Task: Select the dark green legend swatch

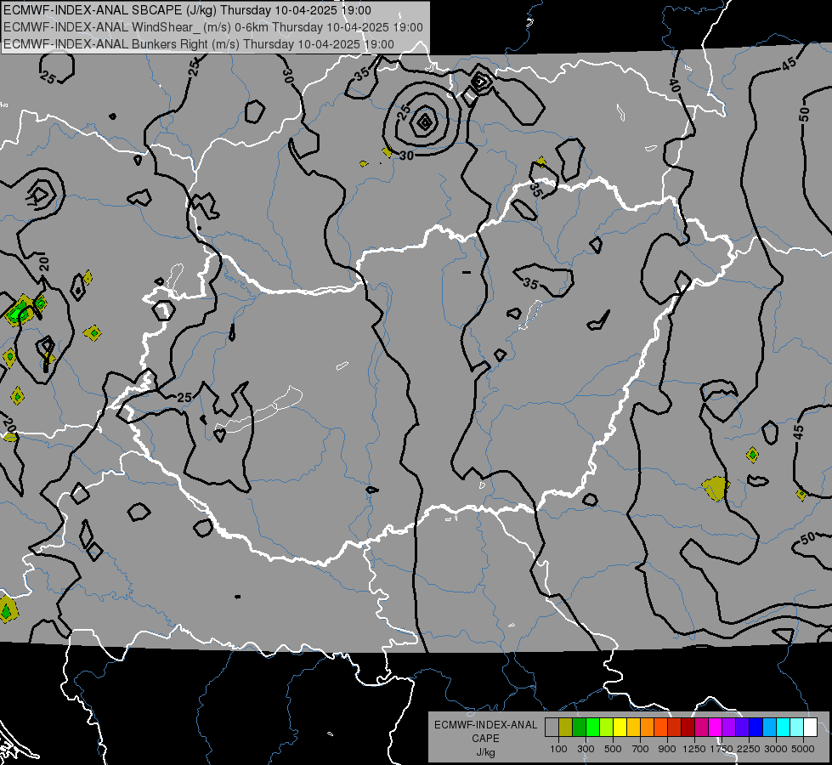Action: pos(579,728)
